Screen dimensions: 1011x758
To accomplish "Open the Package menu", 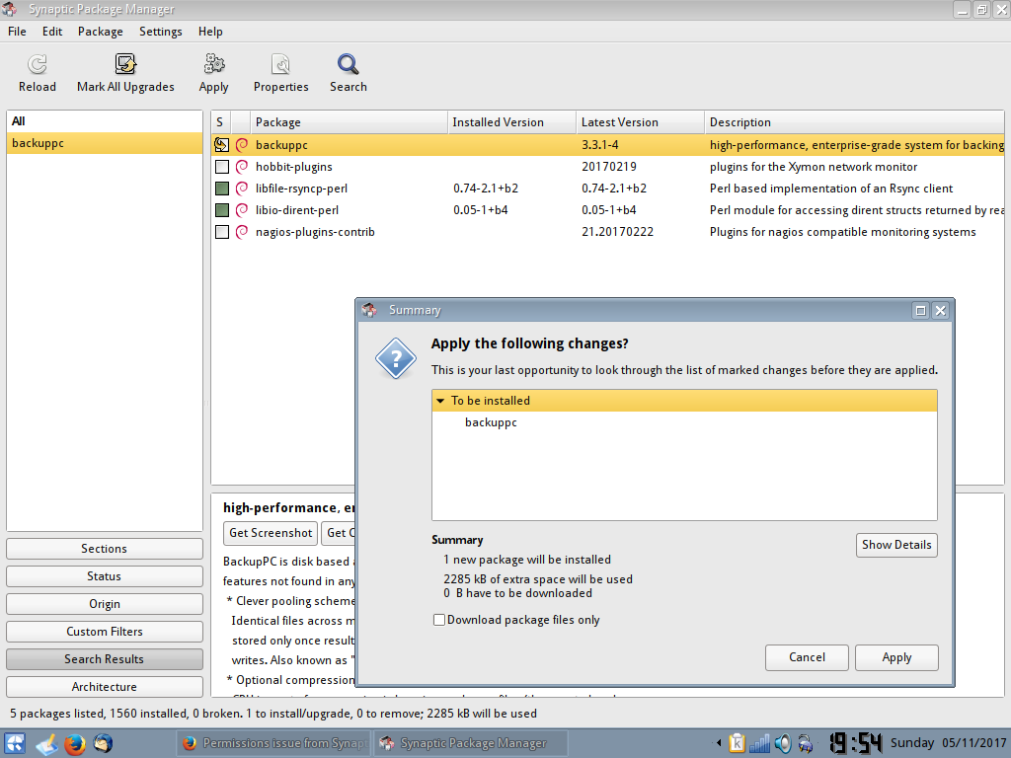I will tap(100, 32).
